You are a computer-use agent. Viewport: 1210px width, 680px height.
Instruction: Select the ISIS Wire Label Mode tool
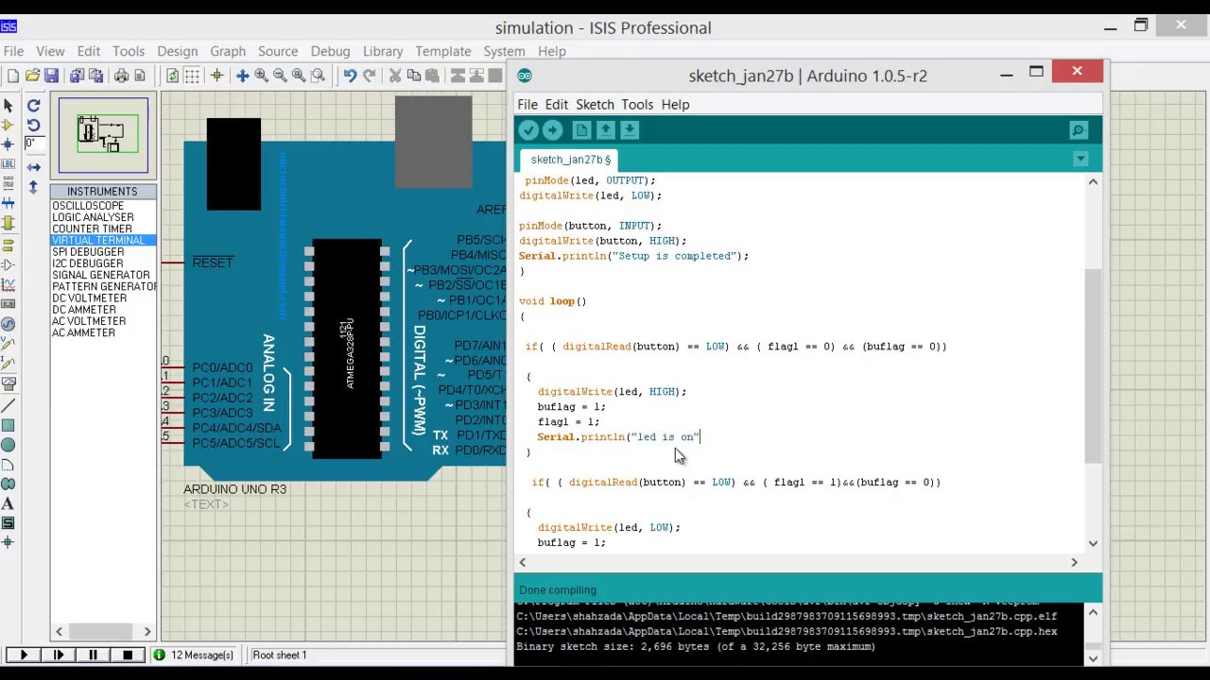pos(8,164)
